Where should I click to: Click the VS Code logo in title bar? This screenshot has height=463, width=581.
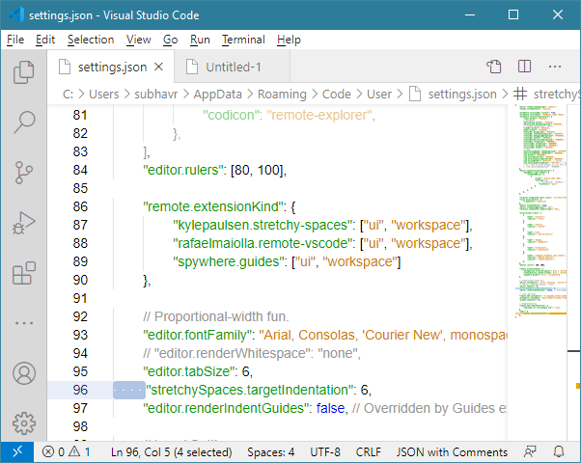(16, 14)
